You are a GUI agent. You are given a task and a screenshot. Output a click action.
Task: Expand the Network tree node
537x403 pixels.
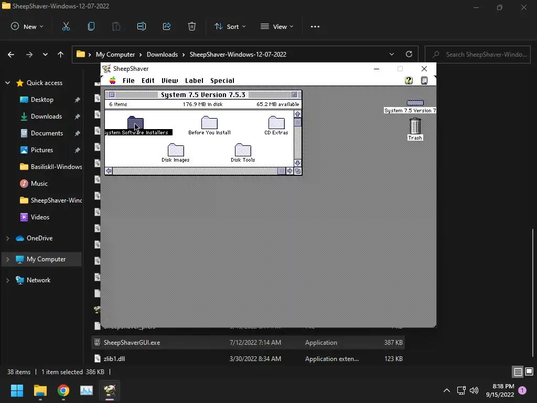(x=7, y=280)
